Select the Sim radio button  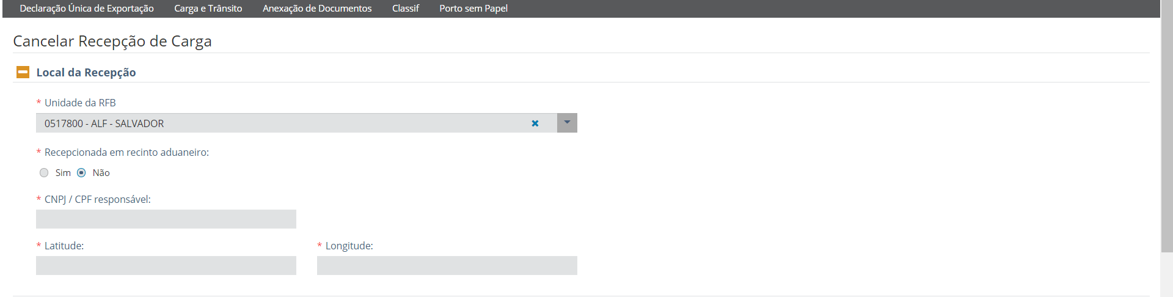pyautogui.click(x=44, y=173)
